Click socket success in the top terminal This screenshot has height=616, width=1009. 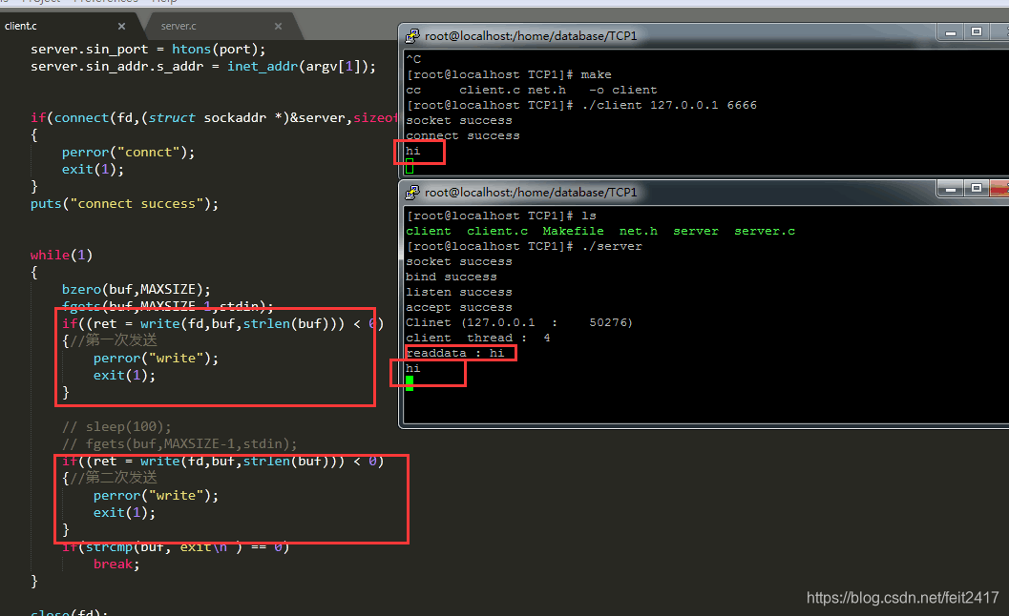click(x=459, y=121)
